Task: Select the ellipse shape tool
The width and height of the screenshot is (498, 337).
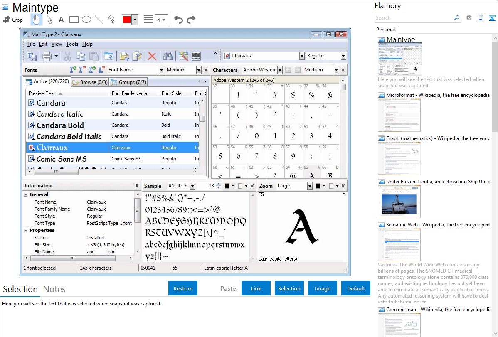Action: click(86, 20)
